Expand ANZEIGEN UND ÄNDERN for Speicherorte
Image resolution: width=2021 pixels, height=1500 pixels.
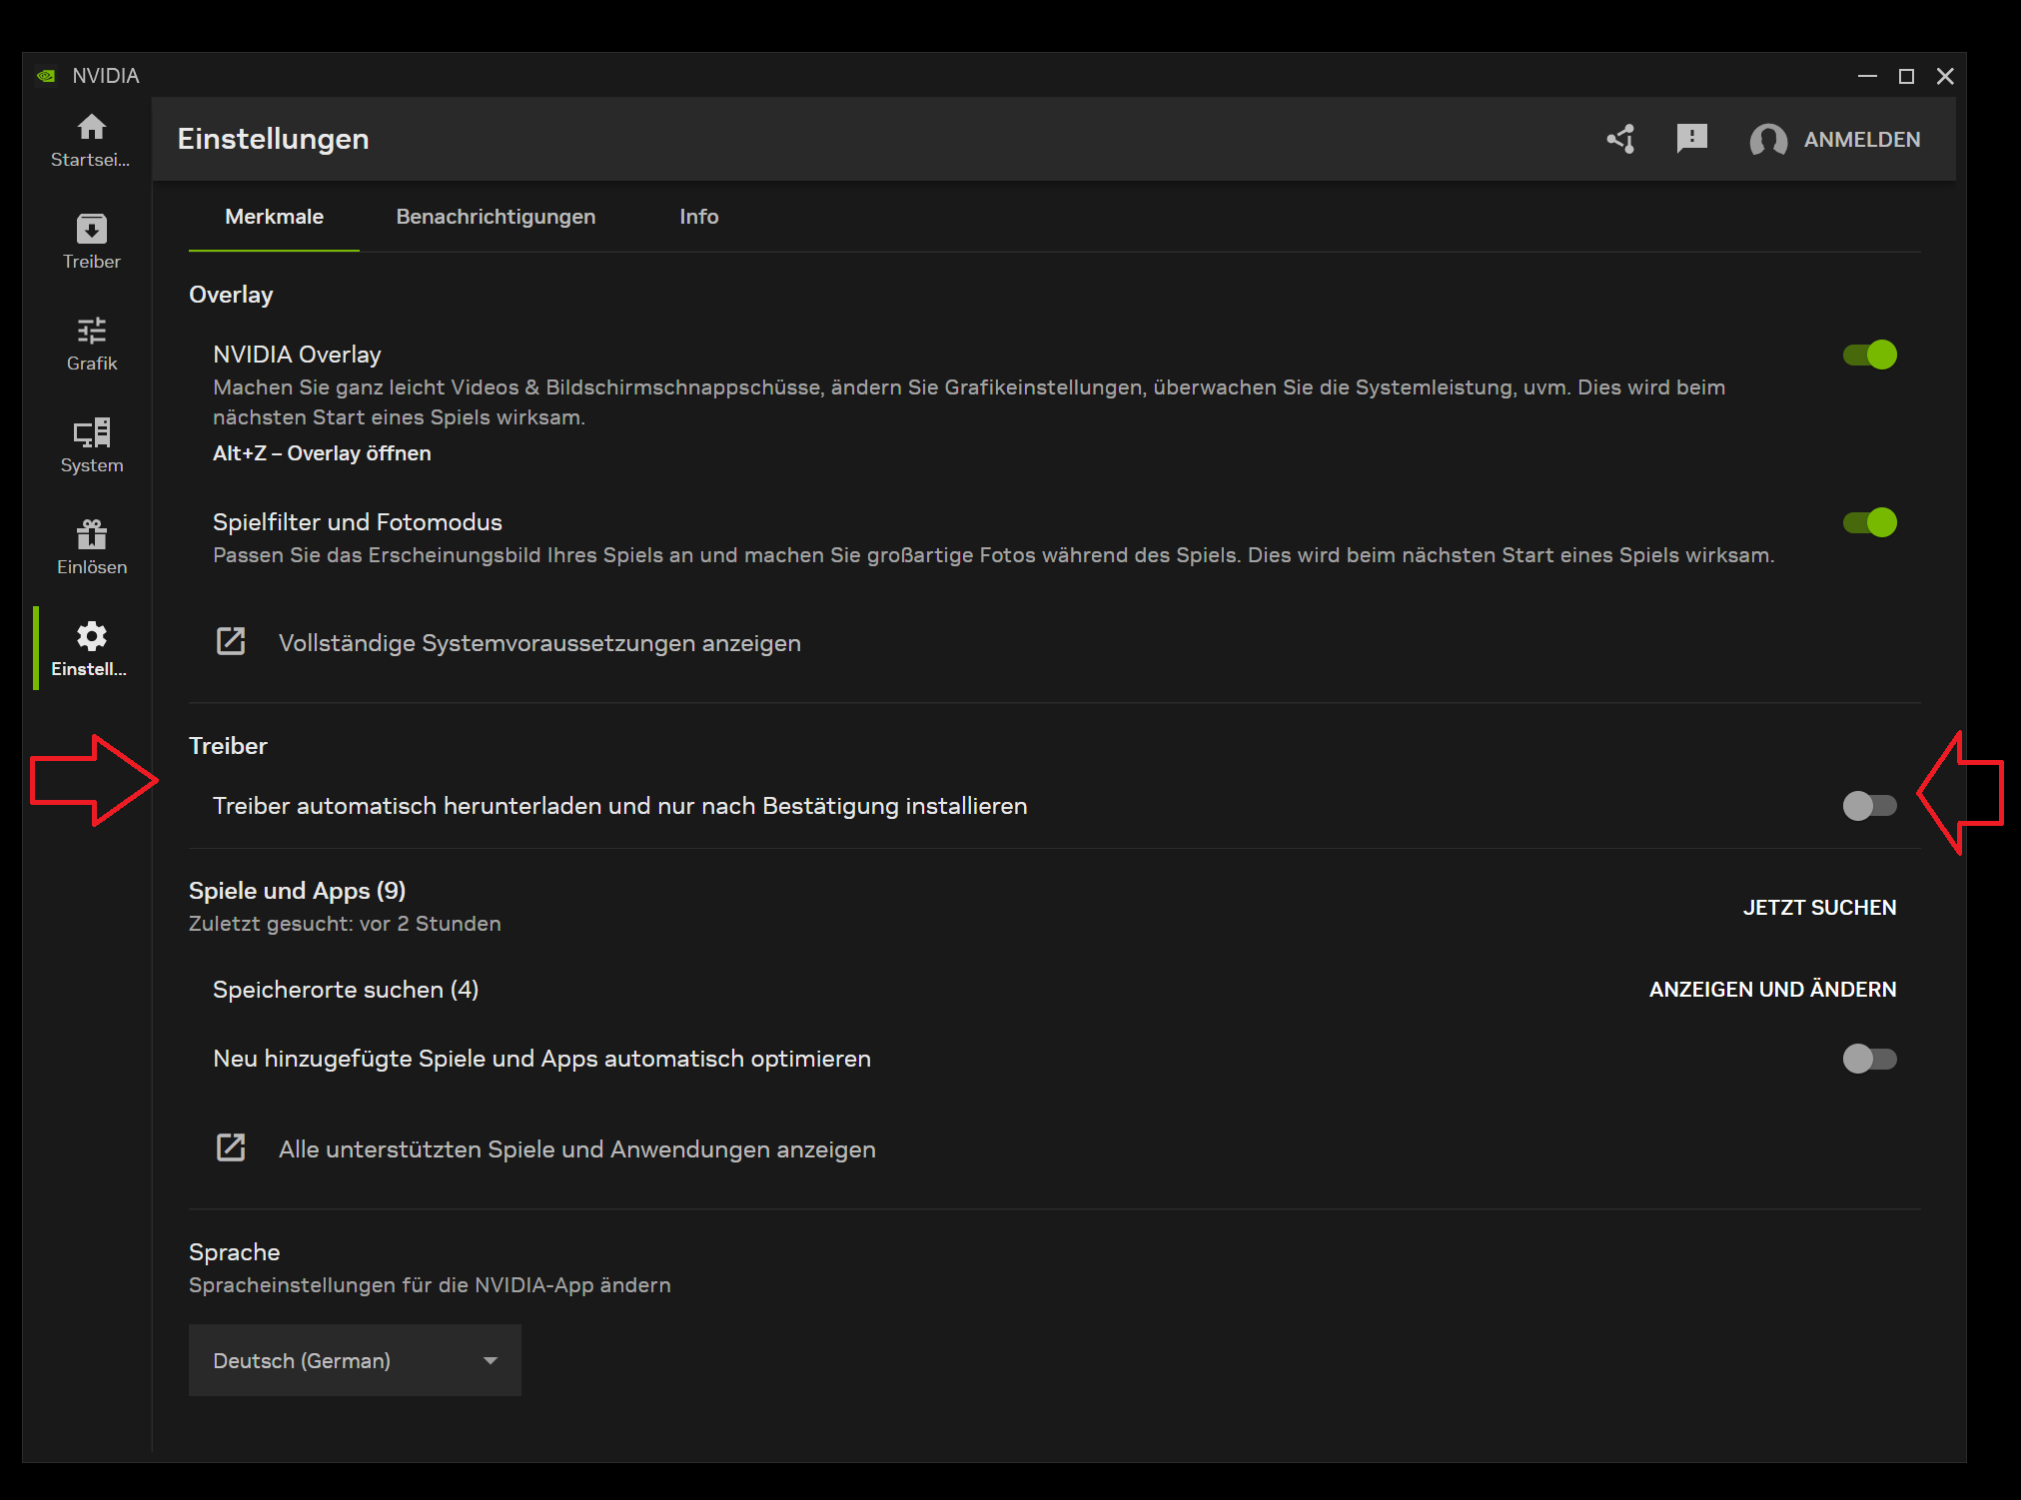pyautogui.click(x=1772, y=989)
